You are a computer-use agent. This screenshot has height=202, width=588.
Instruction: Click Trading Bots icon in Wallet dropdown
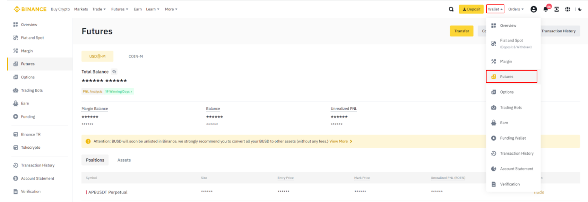pyautogui.click(x=494, y=108)
